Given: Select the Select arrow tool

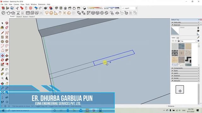Looking at the screenshot, I should pos(2,23).
